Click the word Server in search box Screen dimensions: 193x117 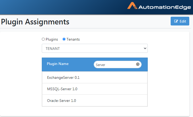100,65
